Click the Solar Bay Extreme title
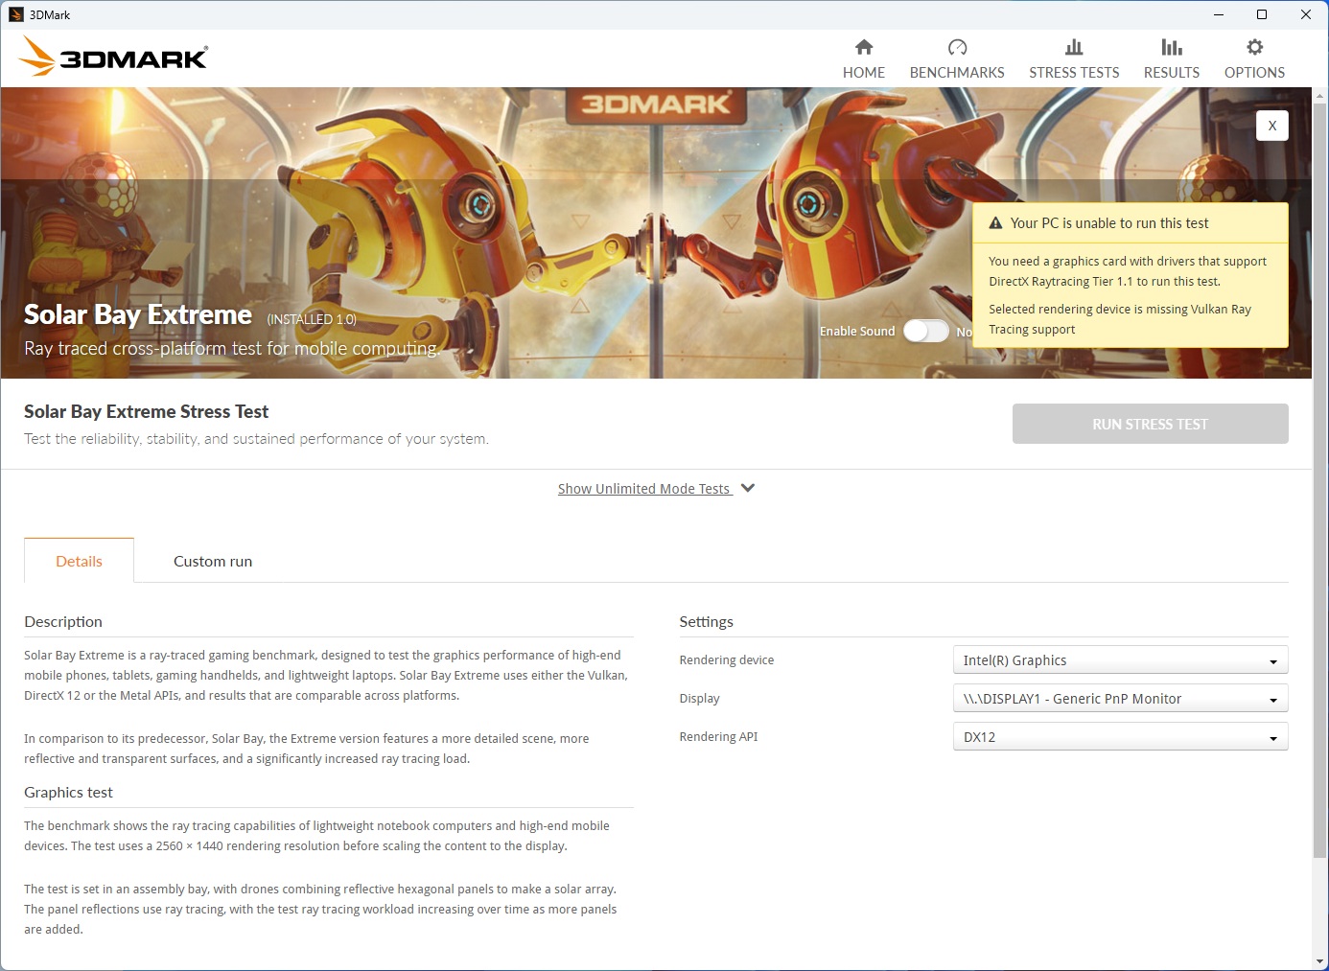The image size is (1329, 971). point(138,314)
